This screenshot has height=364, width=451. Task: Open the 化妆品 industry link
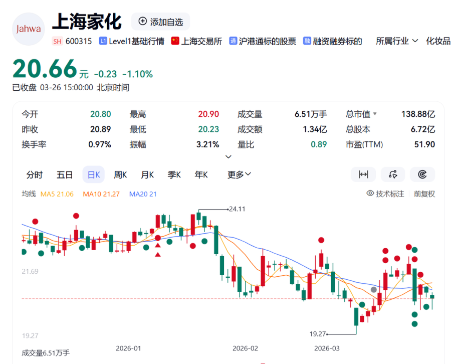pyautogui.click(x=438, y=41)
